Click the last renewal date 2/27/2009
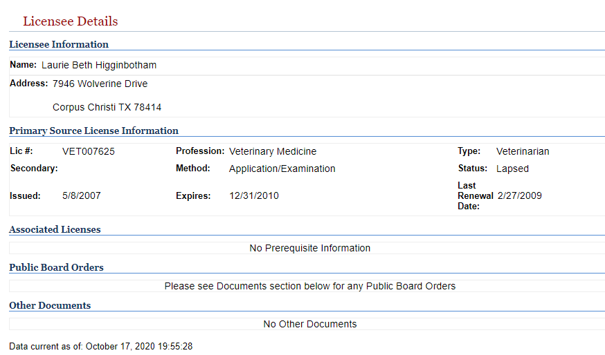The height and width of the screenshot is (355, 605). point(519,195)
